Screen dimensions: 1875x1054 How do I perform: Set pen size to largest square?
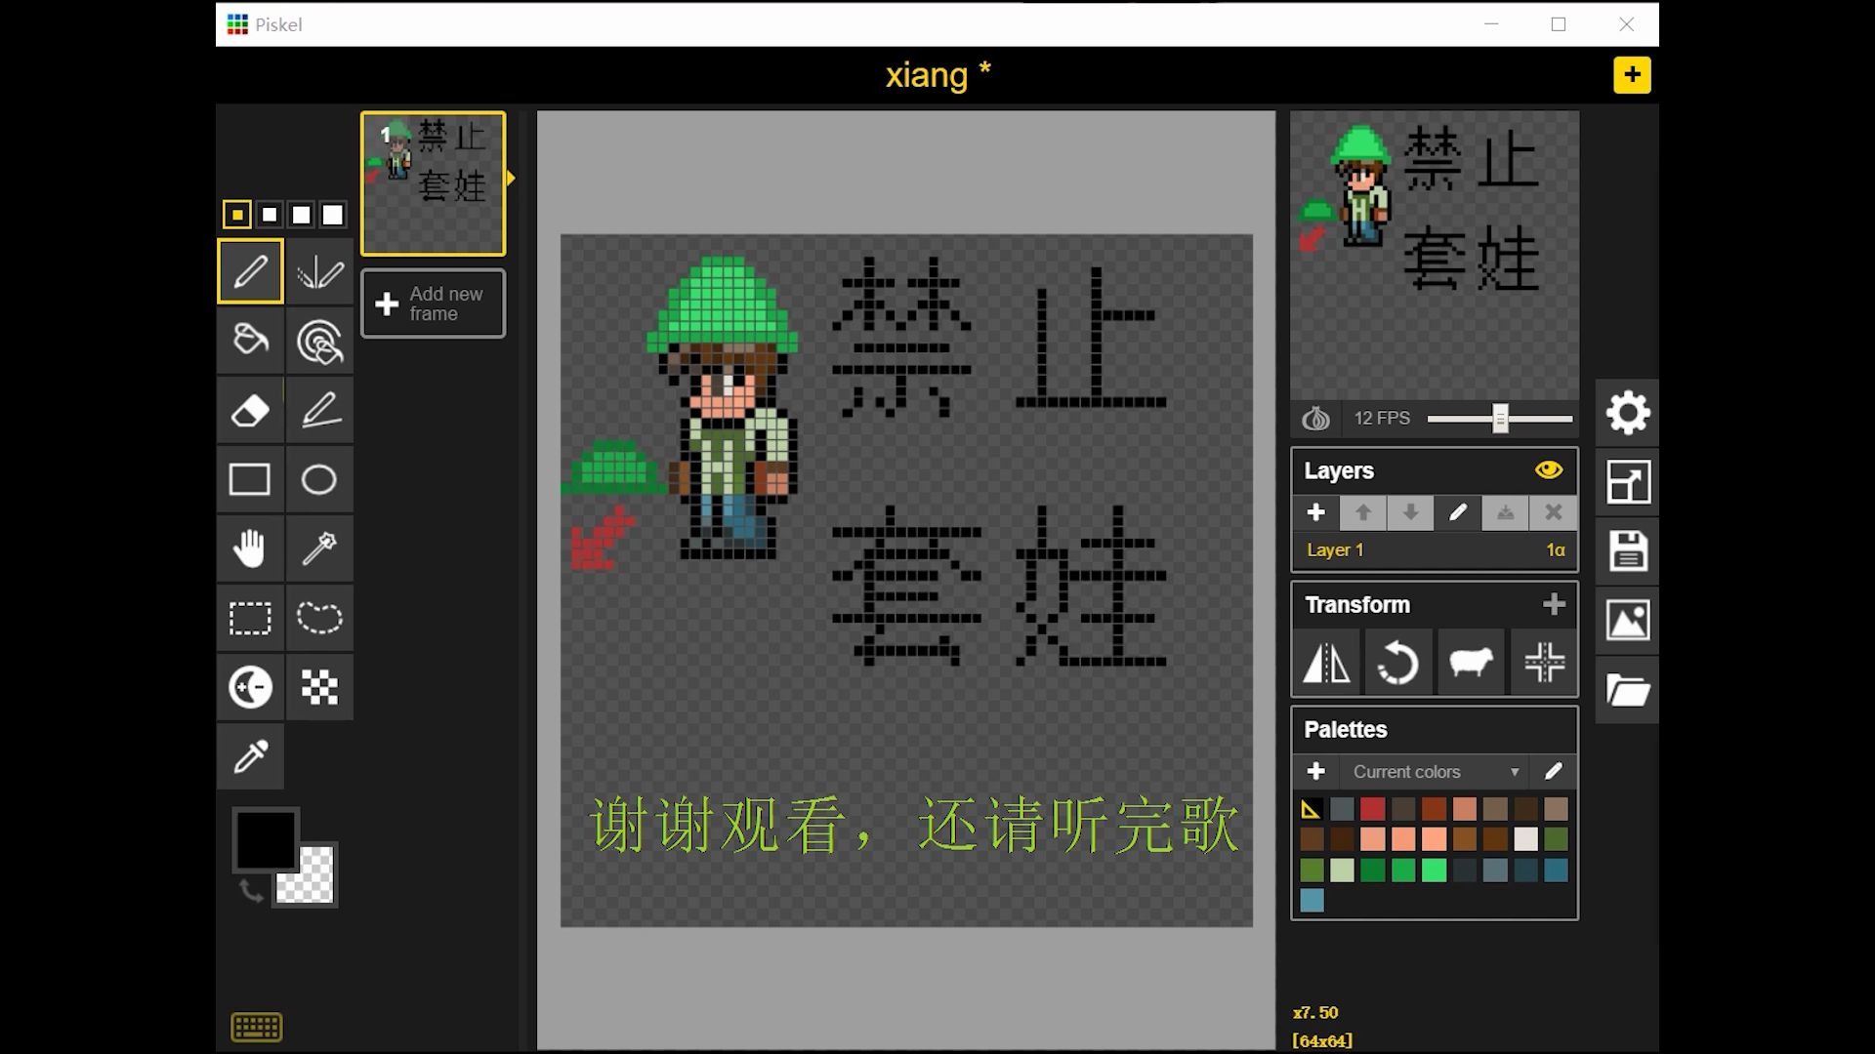333,215
